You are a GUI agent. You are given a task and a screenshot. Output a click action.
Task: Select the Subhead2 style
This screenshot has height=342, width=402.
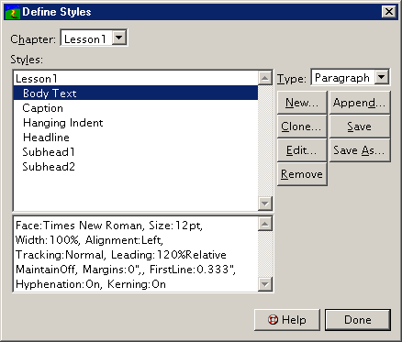pos(49,167)
